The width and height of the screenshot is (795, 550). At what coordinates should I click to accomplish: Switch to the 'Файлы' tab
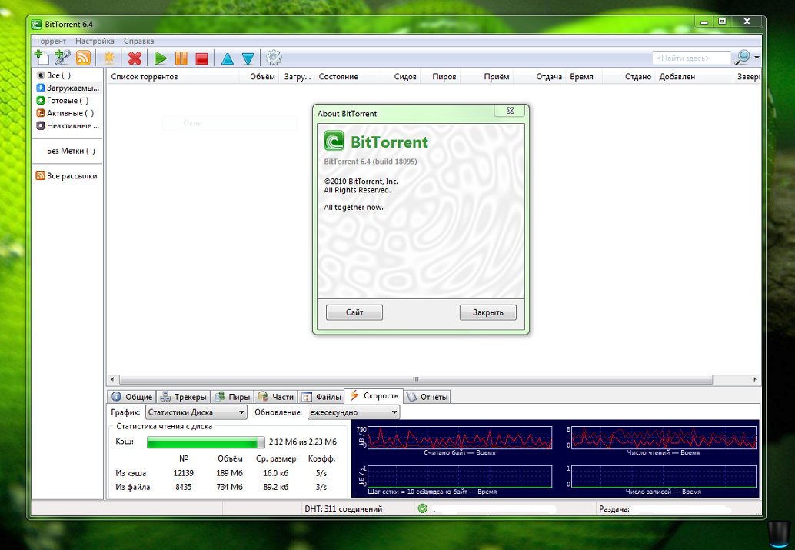point(321,397)
